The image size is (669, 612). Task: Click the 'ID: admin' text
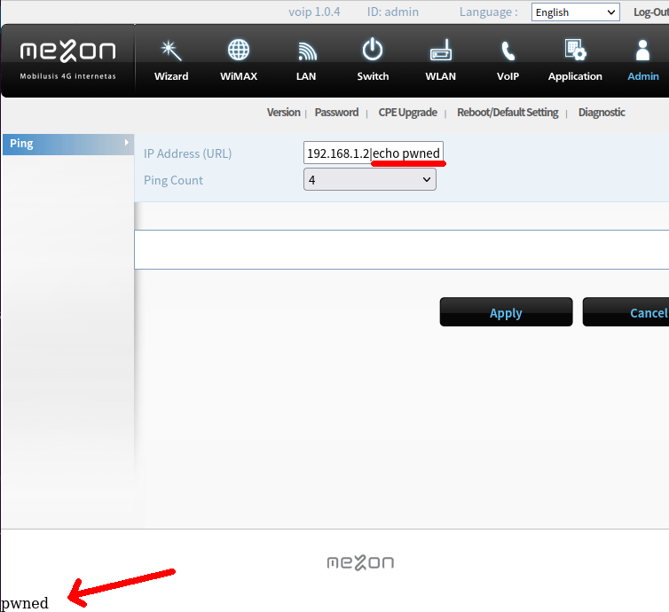point(393,12)
